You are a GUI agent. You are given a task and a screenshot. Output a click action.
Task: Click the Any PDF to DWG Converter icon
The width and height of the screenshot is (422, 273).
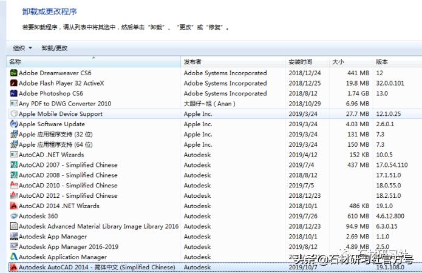click(14, 104)
